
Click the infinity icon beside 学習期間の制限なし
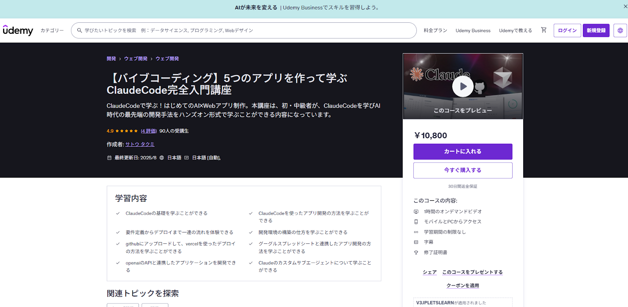(416, 232)
